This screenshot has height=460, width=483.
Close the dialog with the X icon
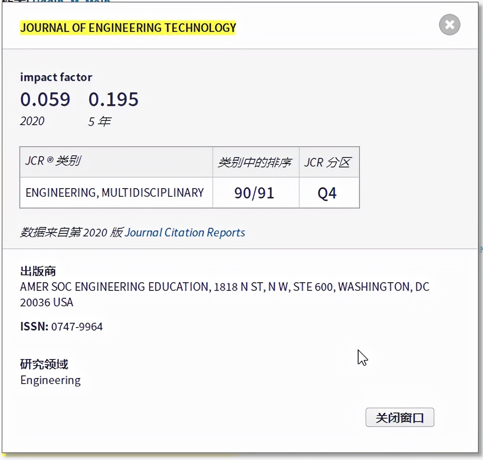pyautogui.click(x=449, y=25)
